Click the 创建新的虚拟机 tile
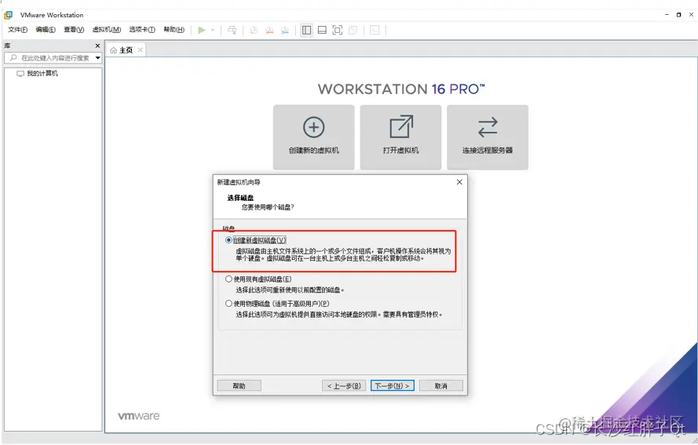The width and height of the screenshot is (698, 445). 314,137
